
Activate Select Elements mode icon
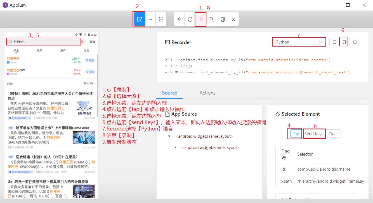tap(140, 19)
